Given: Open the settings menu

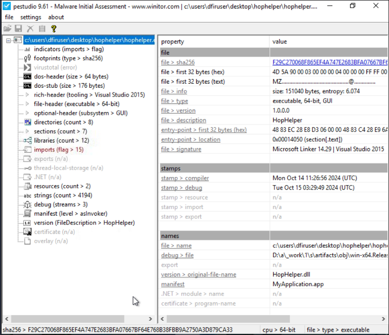Looking at the screenshot, I should tap(31, 17).
